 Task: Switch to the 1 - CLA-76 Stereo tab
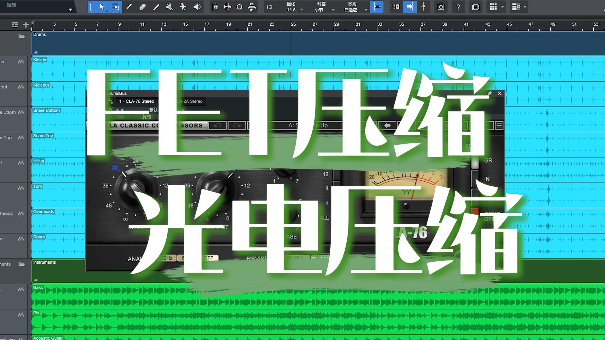coord(136,101)
